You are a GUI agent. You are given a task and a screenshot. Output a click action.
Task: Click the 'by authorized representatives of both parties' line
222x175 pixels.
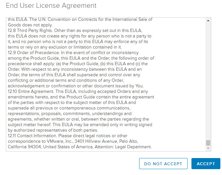53,130
